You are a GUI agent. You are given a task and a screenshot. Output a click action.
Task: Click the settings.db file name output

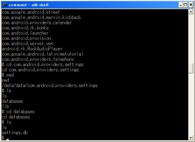click(15, 133)
